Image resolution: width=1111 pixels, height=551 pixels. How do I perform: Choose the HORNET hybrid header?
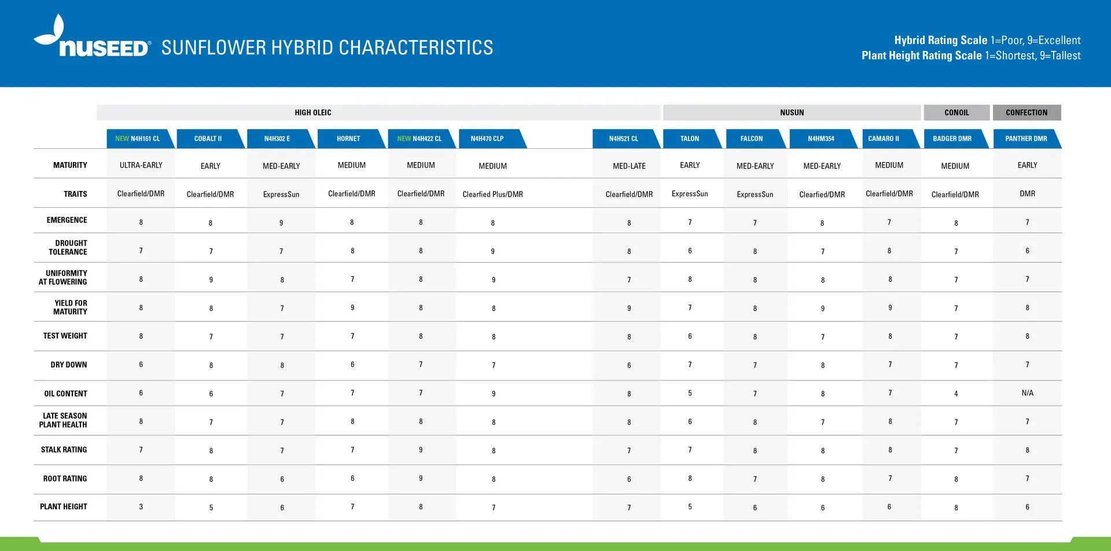coord(348,139)
